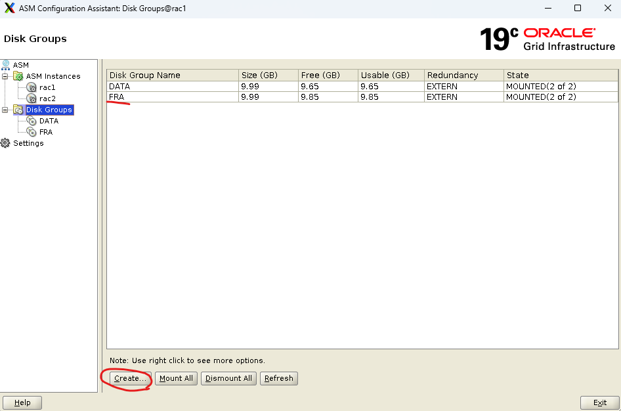Screen dimensions: 621x411
Task: Click DATA row usable 9.65 cell
Action: click(x=391, y=86)
